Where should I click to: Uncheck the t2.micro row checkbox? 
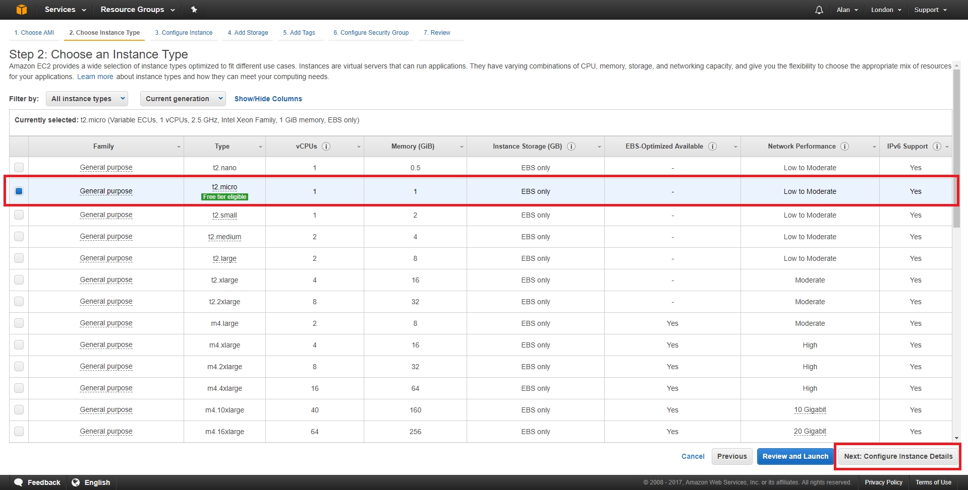(19, 191)
